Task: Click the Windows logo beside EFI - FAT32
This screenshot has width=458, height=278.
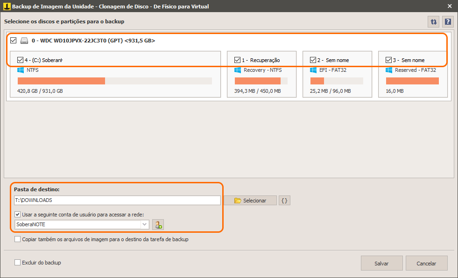Action: (x=313, y=70)
